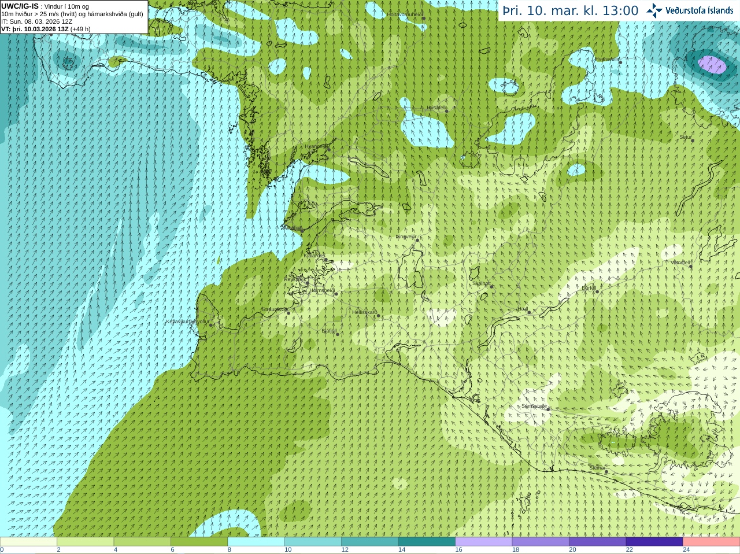Click the Holtavörðuheiði station label
740x554 pixels.
click(x=405, y=14)
